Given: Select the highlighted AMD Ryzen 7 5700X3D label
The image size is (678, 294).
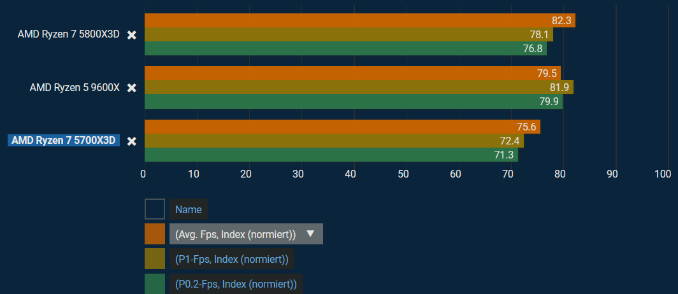Looking at the screenshot, I should pyautogui.click(x=64, y=141).
